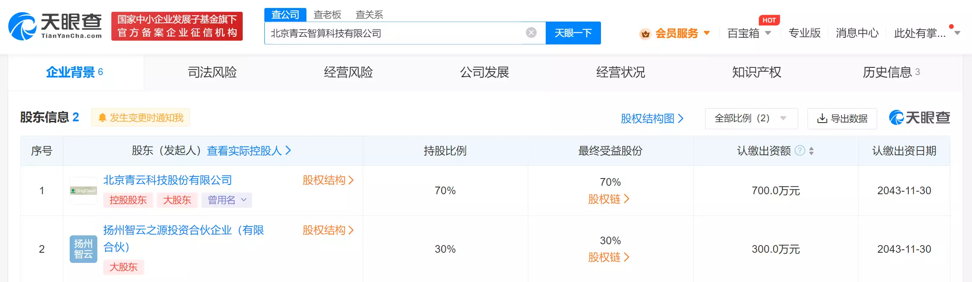Click the 最终受益股份 column header

[610, 151]
